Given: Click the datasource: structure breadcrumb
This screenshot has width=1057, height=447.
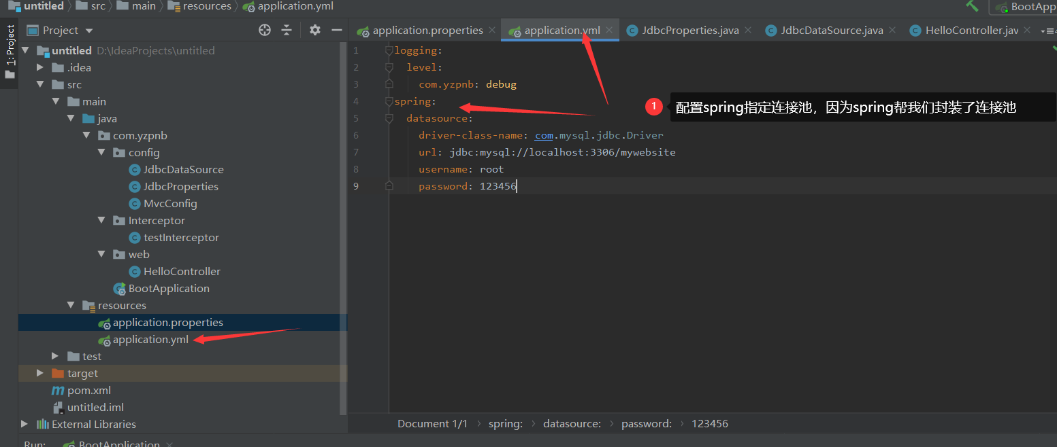Looking at the screenshot, I should point(572,423).
